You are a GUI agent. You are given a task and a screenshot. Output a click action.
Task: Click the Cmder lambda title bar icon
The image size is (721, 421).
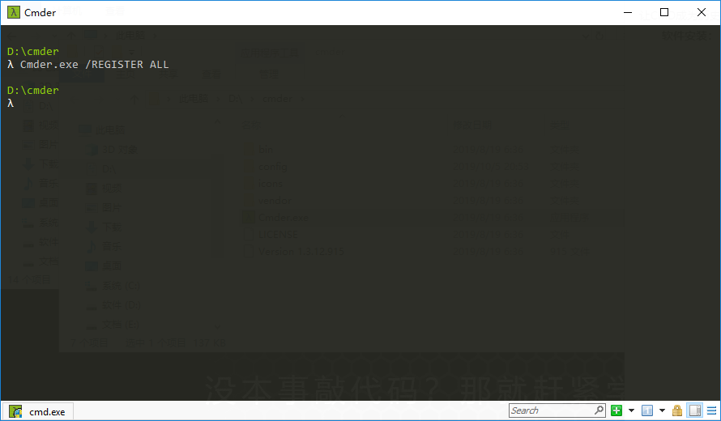pyautogui.click(x=13, y=12)
